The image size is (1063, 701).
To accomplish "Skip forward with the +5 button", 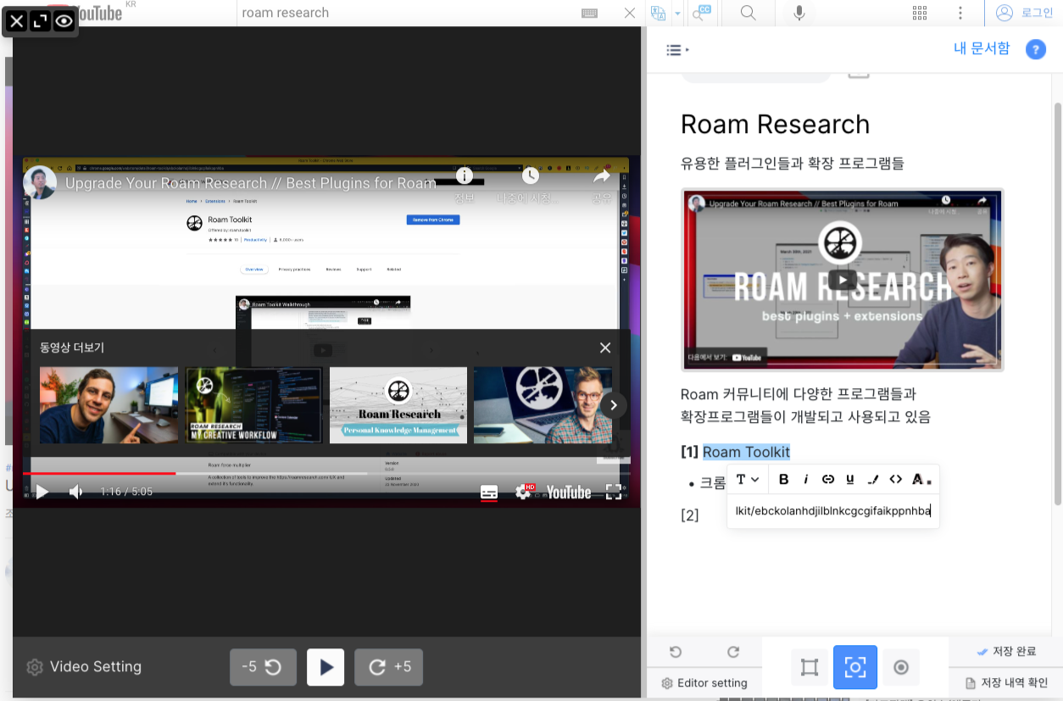I will (x=388, y=667).
